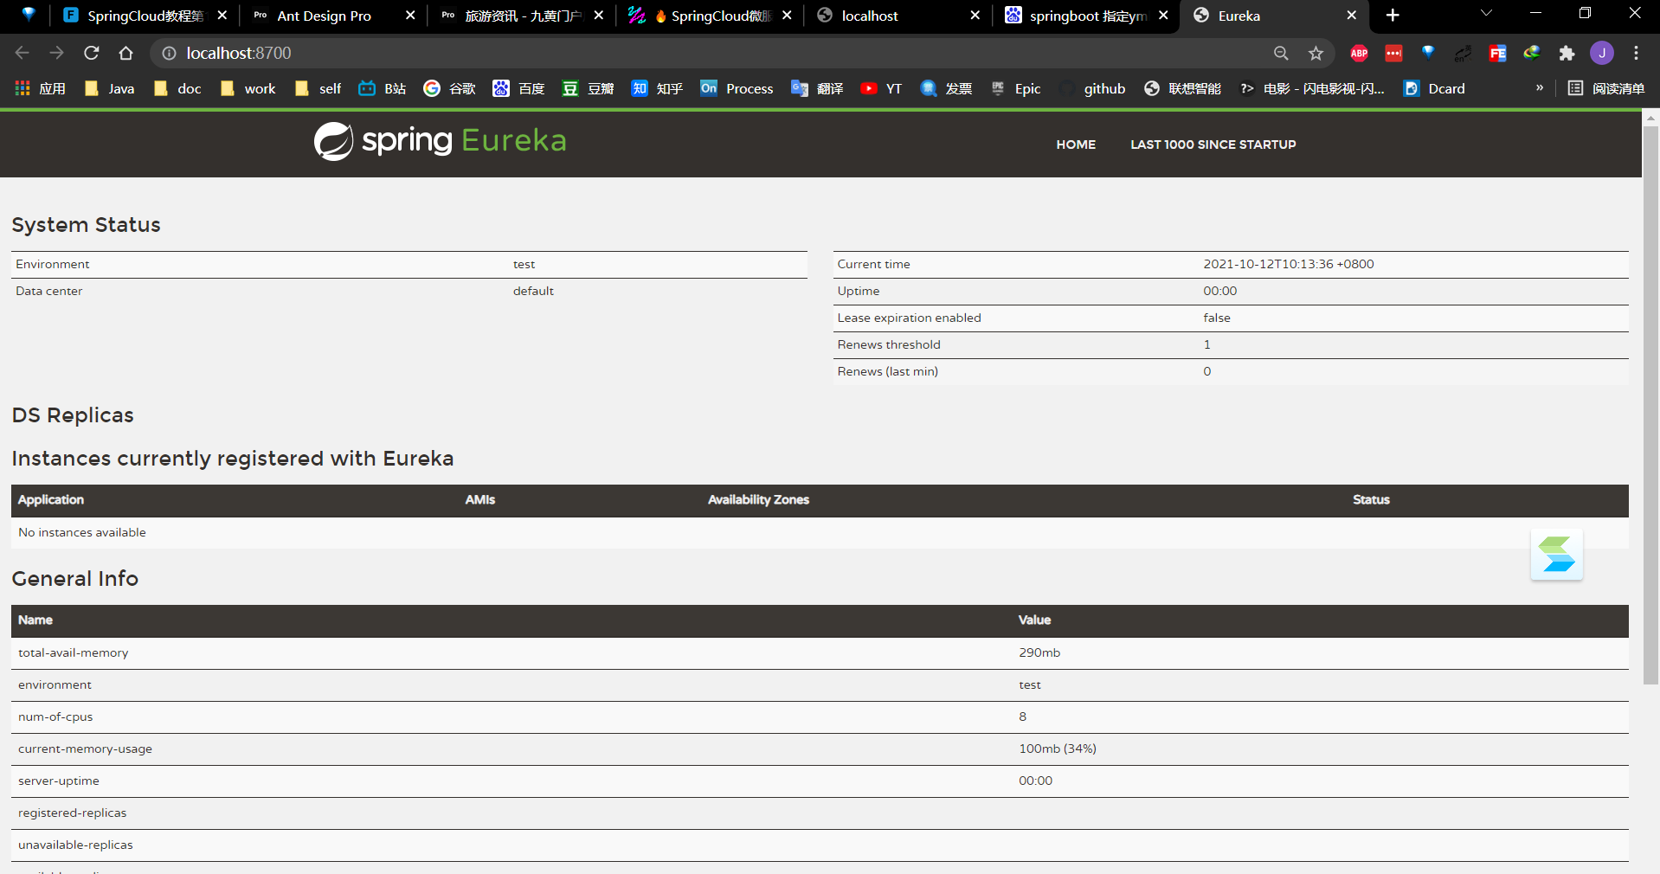Open the 应用 apps shortcut
The height and width of the screenshot is (874, 1660).
pyautogui.click(x=41, y=88)
